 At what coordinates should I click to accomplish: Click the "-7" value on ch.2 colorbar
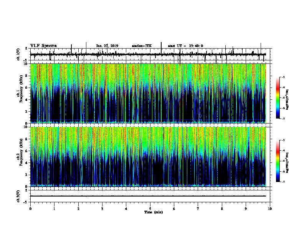coord(283,182)
